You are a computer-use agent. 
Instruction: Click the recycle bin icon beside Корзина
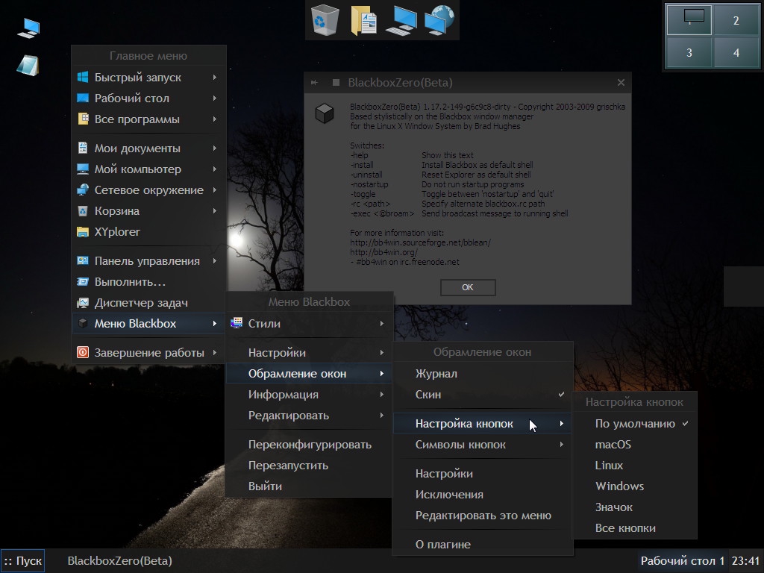pyautogui.click(x=83, y=211)
